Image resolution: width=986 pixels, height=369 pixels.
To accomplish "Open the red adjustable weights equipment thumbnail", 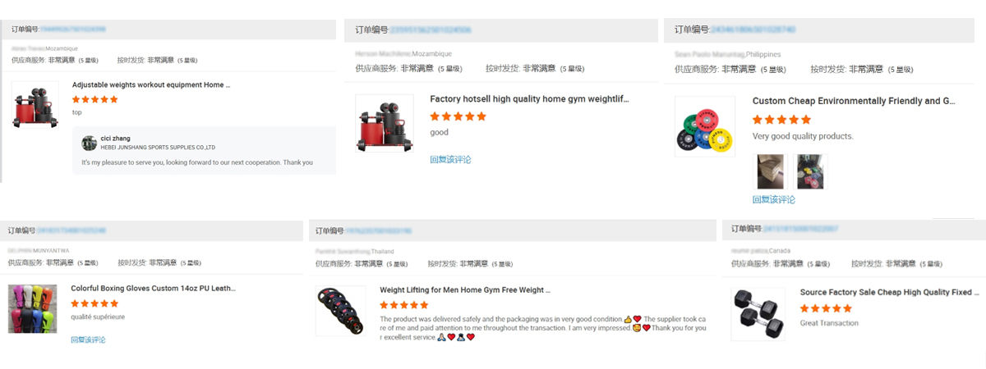I will (35, 105).
